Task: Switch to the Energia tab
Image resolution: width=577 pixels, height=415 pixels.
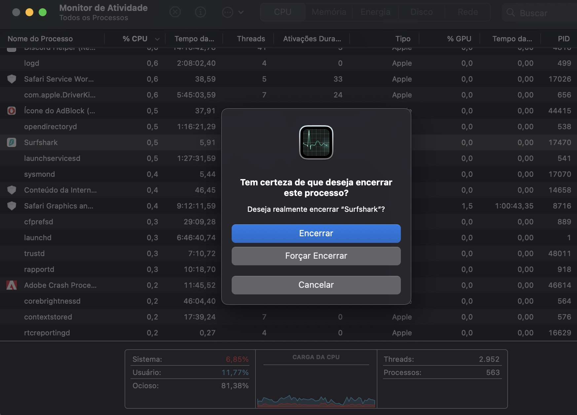Action: coord(375,12)
